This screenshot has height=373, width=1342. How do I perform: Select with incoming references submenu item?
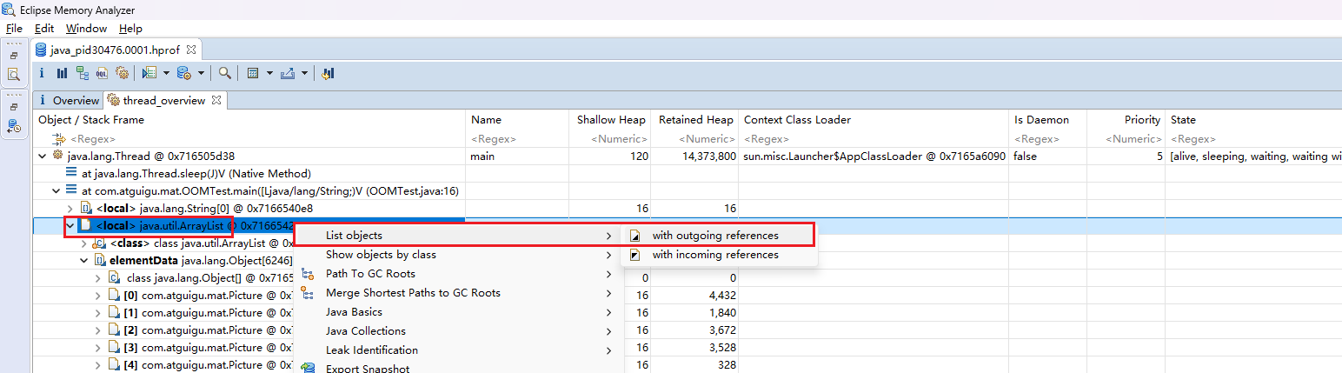pos(719,255)
